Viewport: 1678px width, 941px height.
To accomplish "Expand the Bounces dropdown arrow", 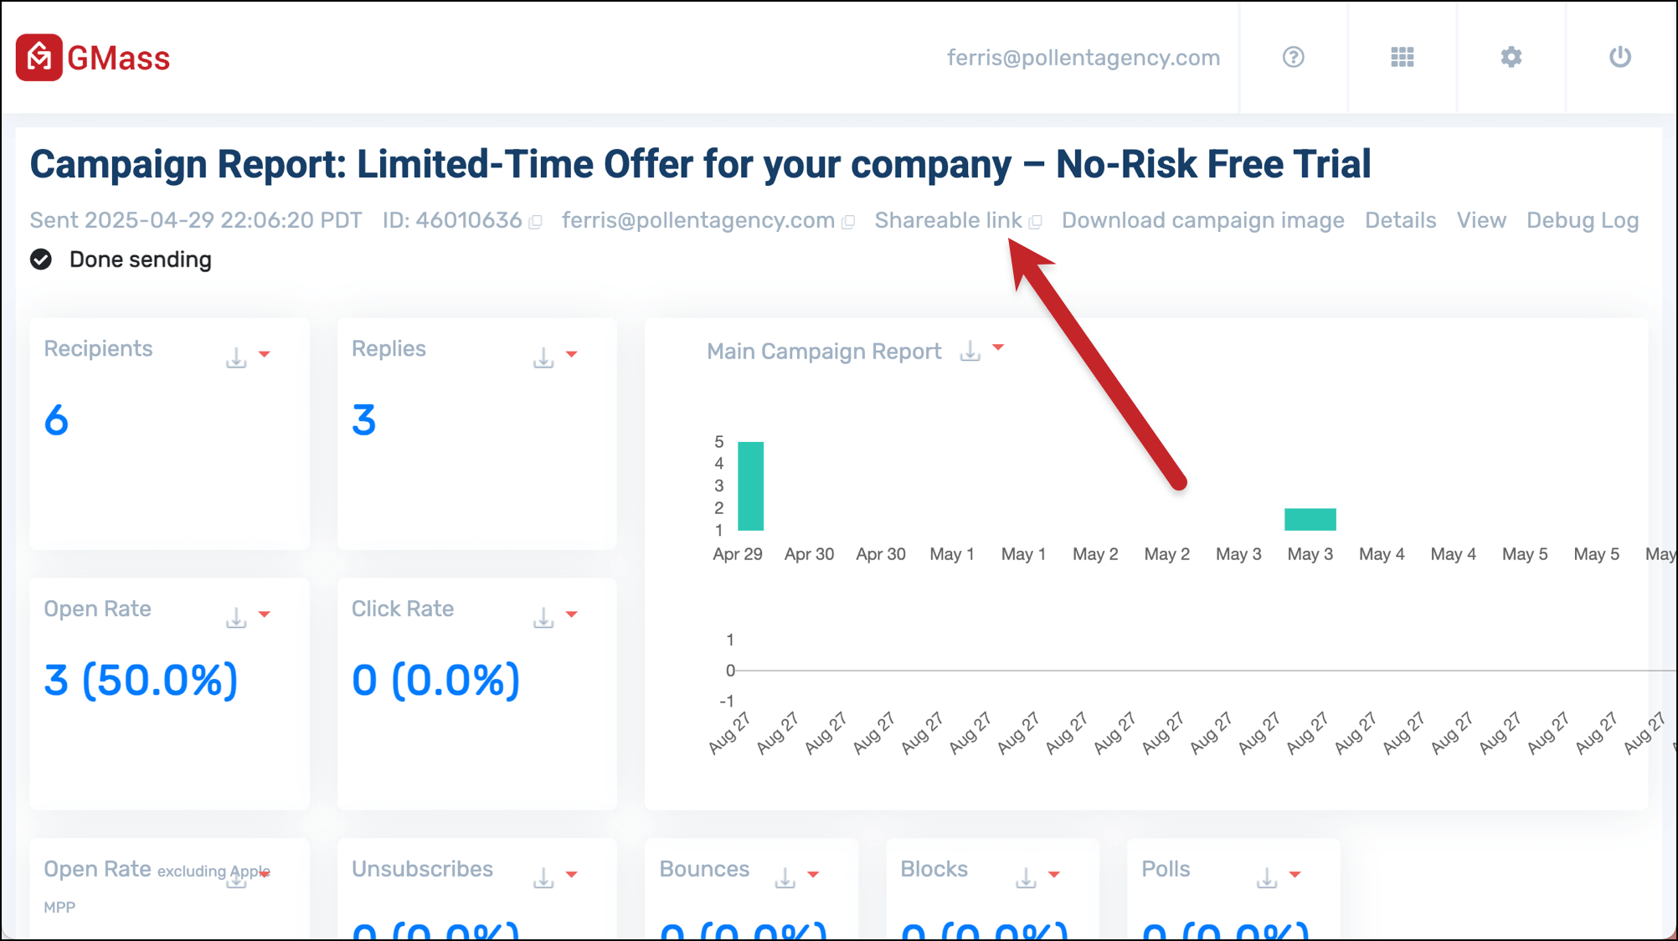I will pos(813,874).
